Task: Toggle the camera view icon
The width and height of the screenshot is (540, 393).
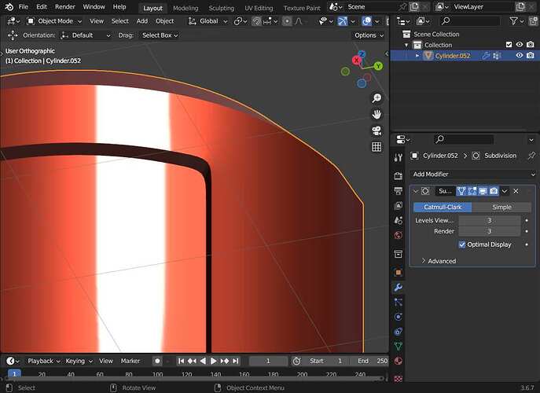Action: tap(377, 130)
